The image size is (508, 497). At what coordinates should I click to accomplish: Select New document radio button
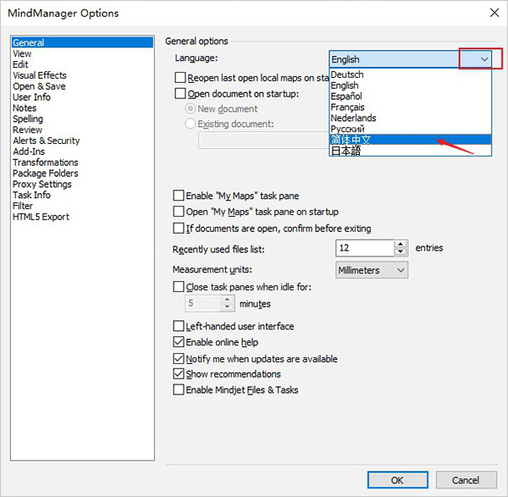coord(190,108)
